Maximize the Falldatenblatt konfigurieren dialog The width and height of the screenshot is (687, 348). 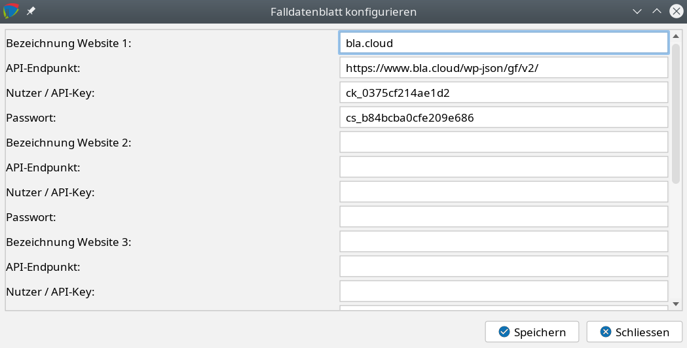(657, 11)
